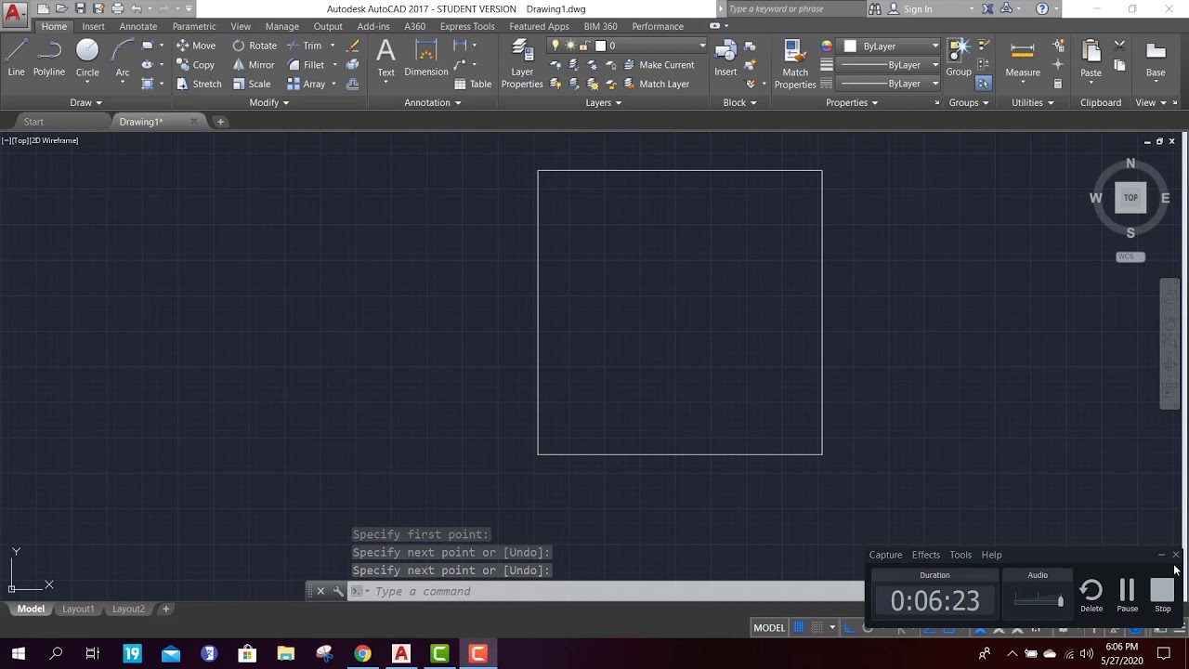
Task: Pause the screen recording
Action: click(1127, 595)
